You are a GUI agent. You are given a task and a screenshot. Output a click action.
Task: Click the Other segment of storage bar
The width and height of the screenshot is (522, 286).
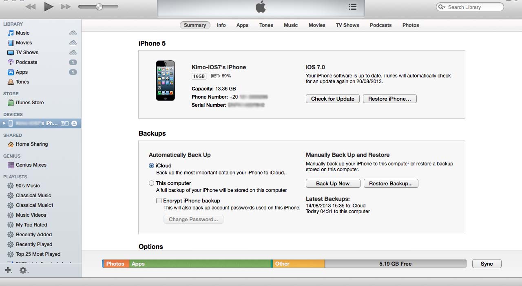pyautogui.click(x=299, y=264)
